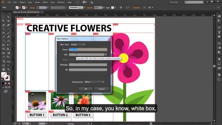
Task: Select the Lasso tool
Action: point(8,21)
